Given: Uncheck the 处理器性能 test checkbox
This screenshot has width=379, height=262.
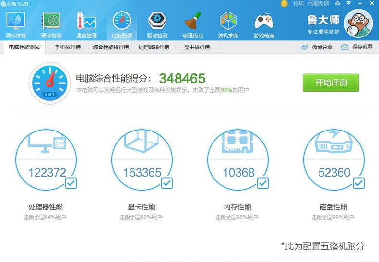Looking at the screenshot, I should [x=71, y=183].
